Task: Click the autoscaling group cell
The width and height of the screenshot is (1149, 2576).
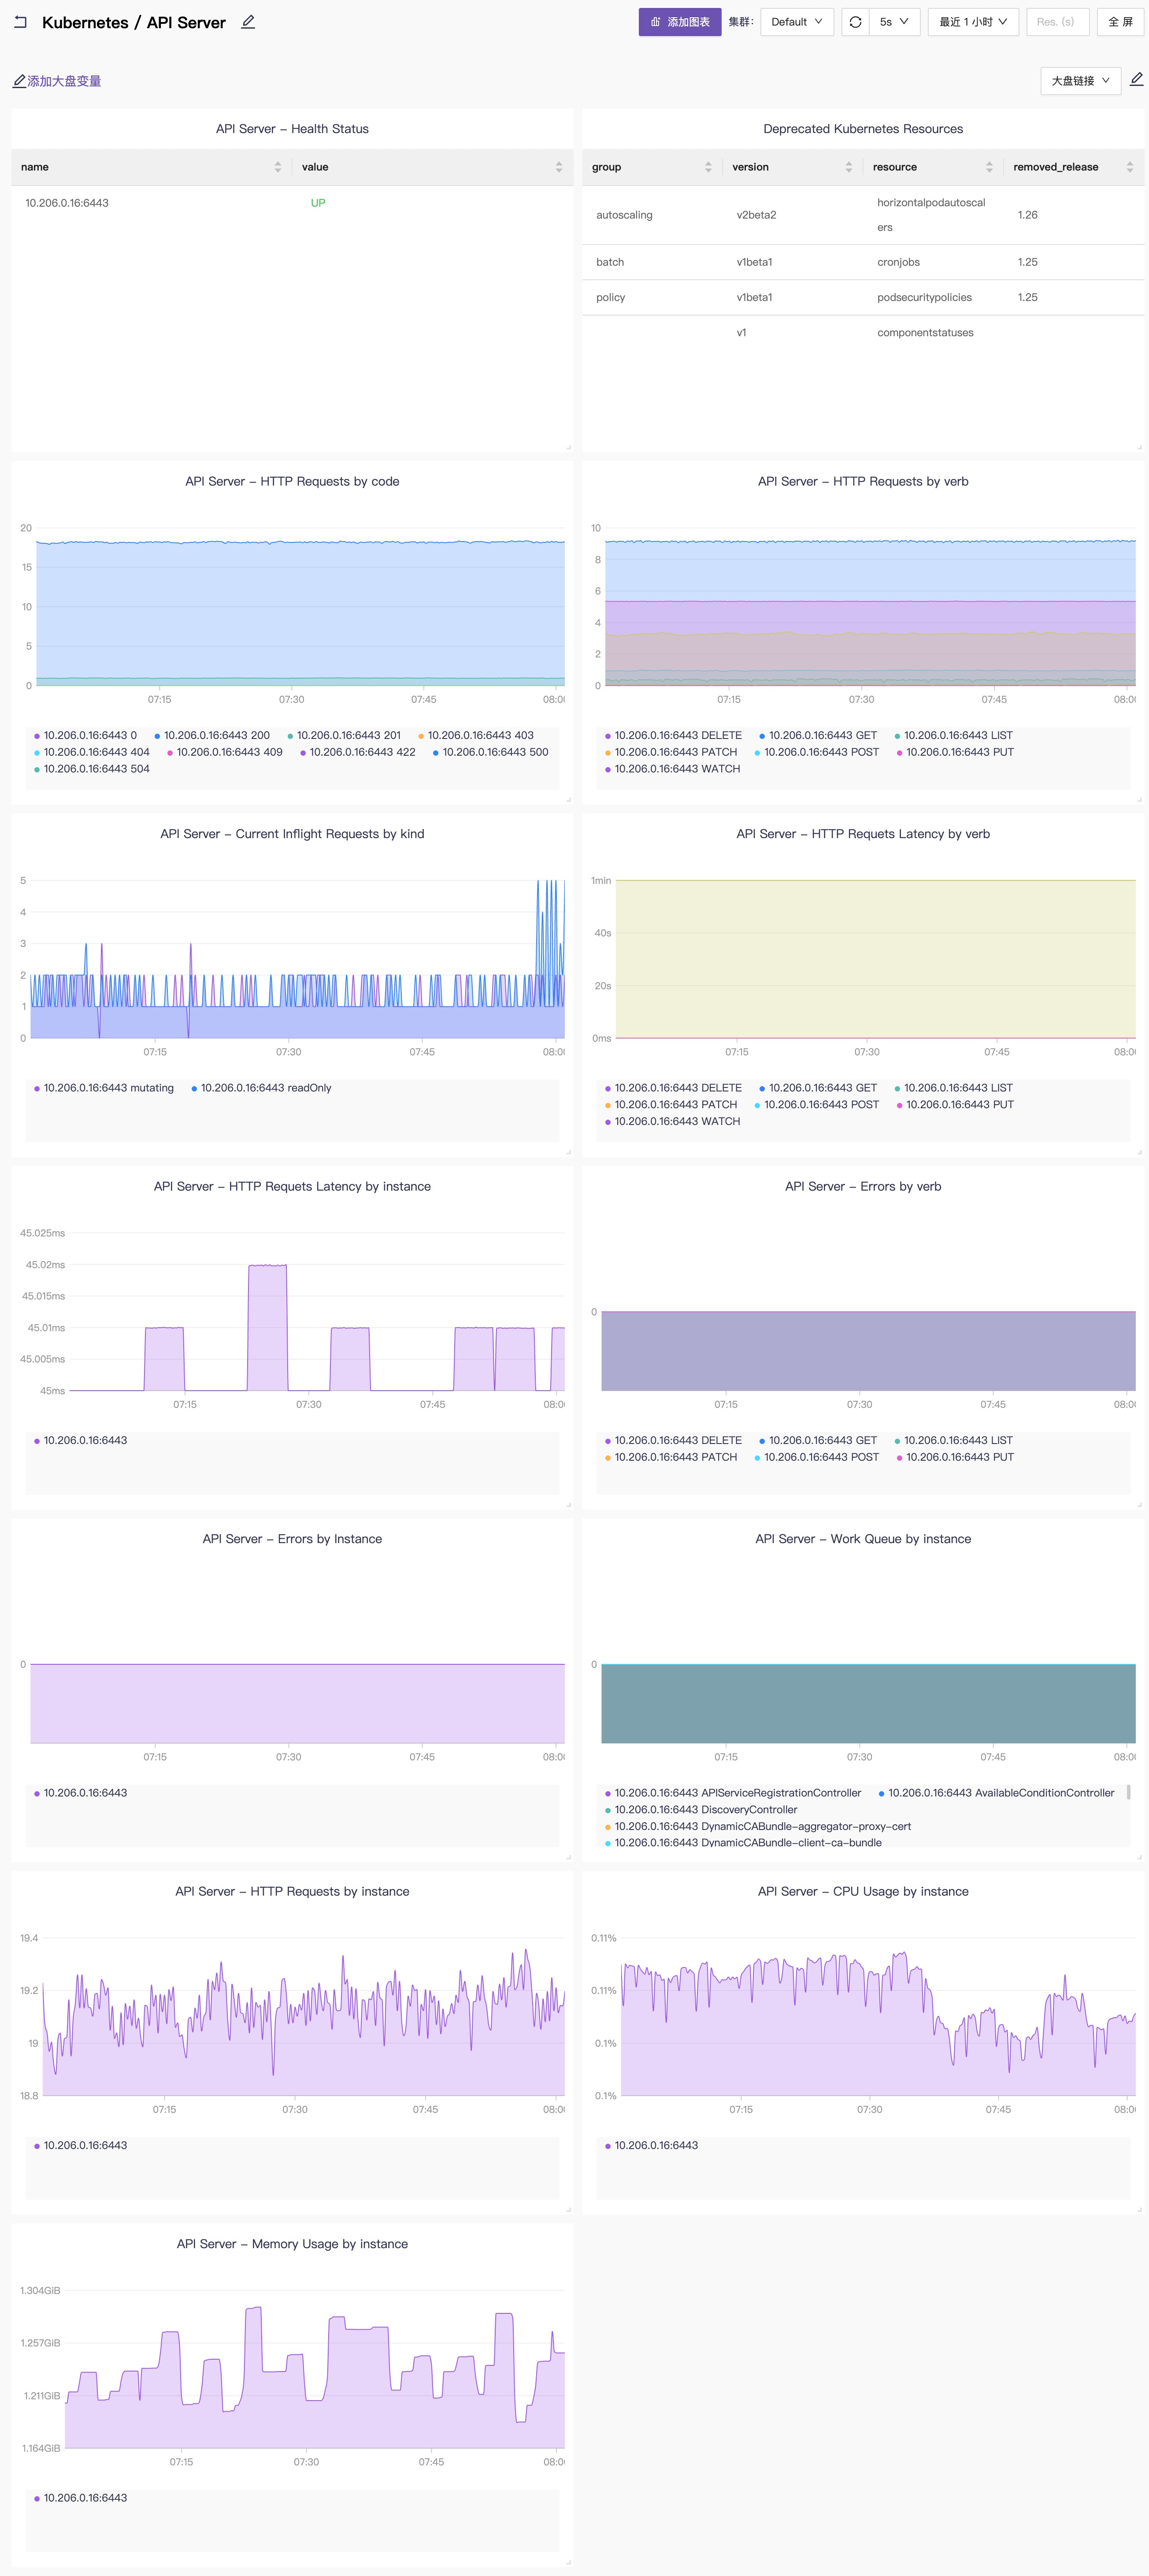Action: pyautogui.click(x=624, y=215)
